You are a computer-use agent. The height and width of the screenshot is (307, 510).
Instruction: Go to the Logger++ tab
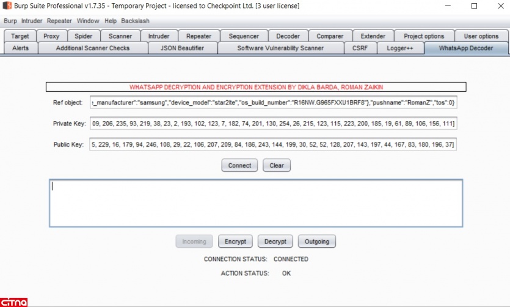[x=399, y=48]
